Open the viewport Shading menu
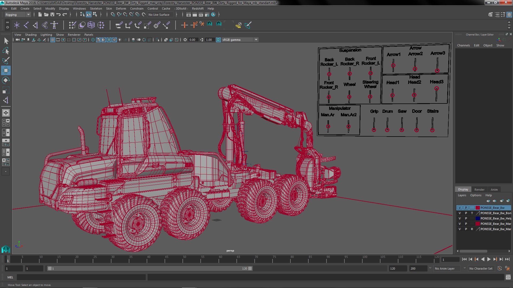The width and height of the screenshot is (513, 288). (x=31, y=35)
